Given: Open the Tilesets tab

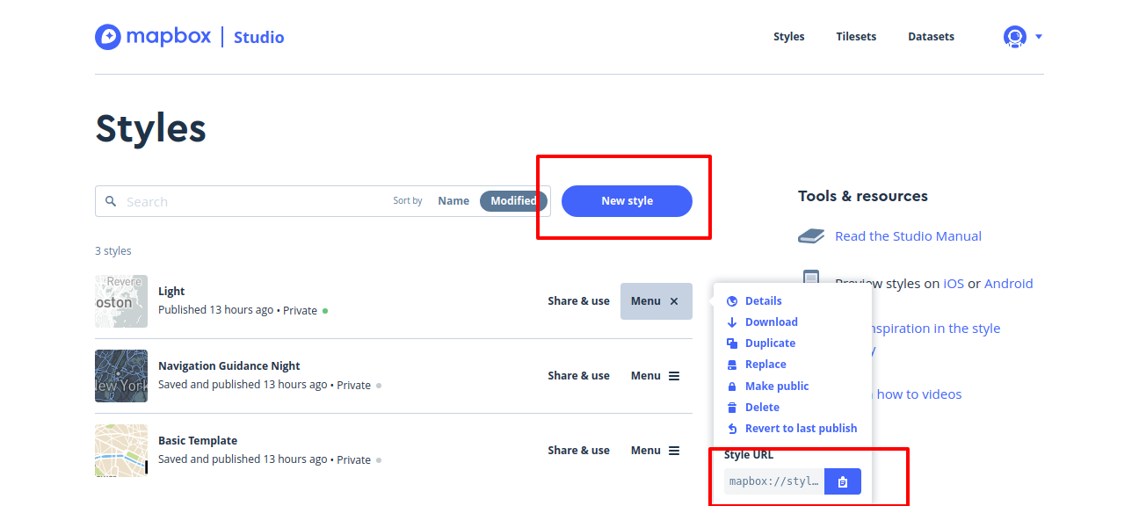Looking at the screenshot, I should tap(857, 37).
